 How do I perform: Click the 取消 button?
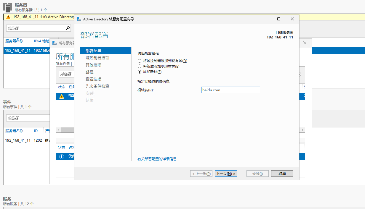(282, 174)
